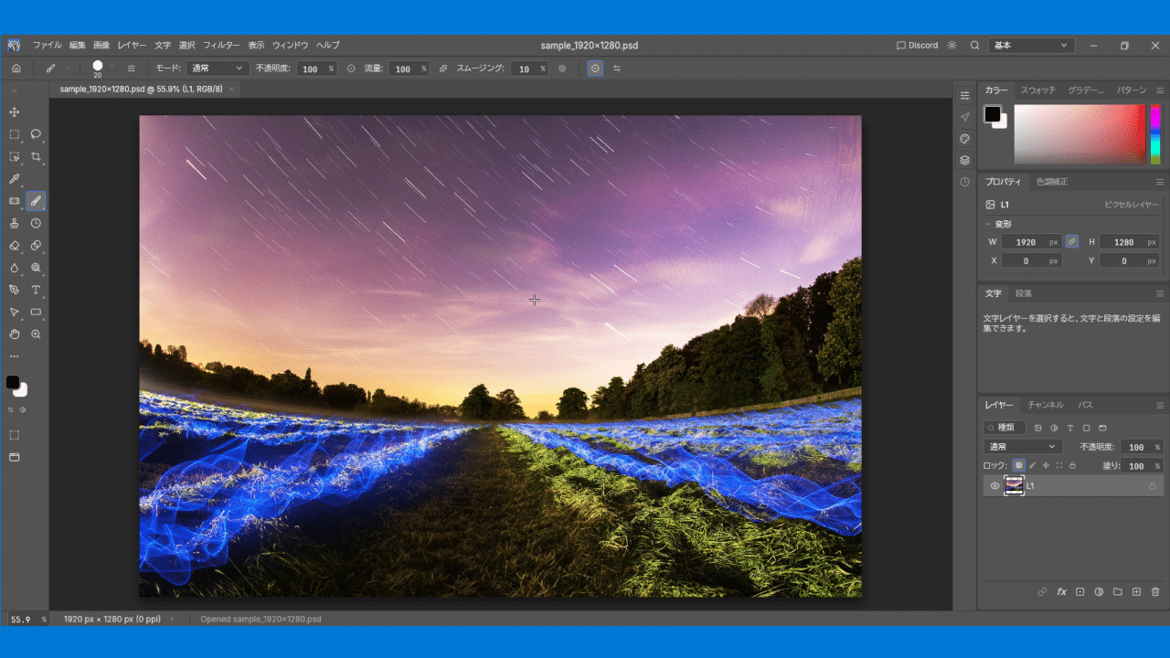Switch to the パス tab
The image size is (1170, 658).
tap(1085, 405)
